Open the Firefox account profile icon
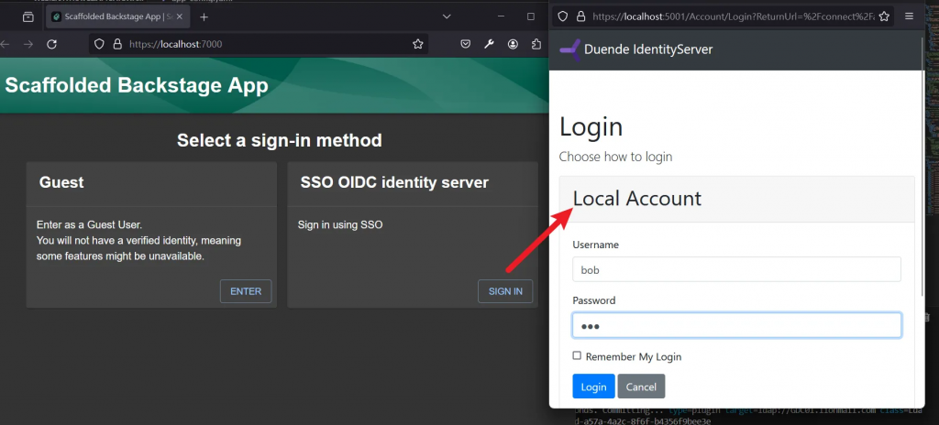Viewport: 939px width, 425px height. pyautogui.click(x=514, y=44)
